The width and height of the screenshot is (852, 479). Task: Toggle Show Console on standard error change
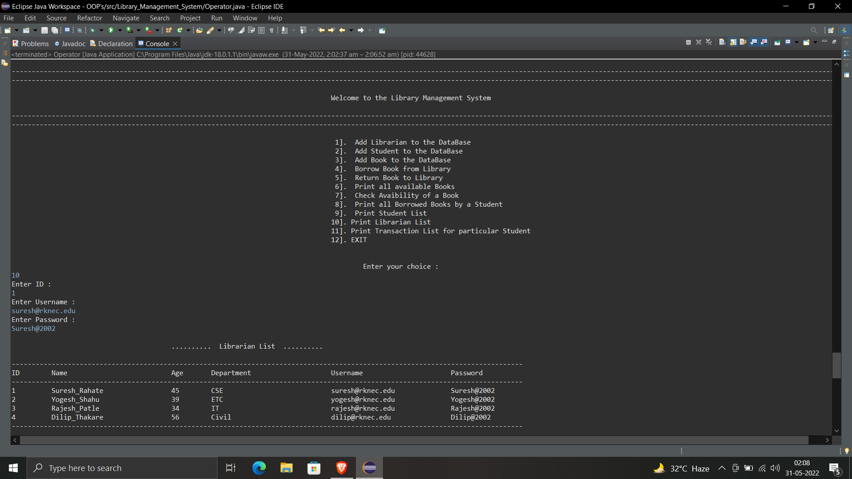[763, 42]
